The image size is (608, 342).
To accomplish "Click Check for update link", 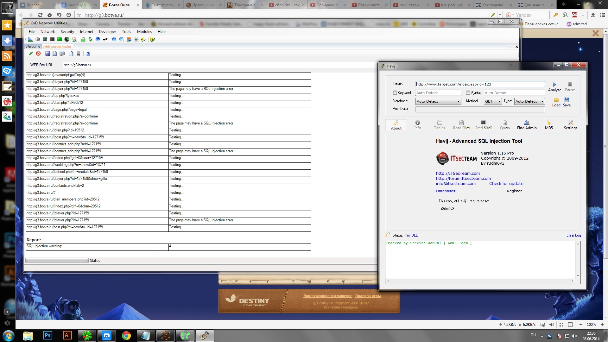I will point(506,183).
